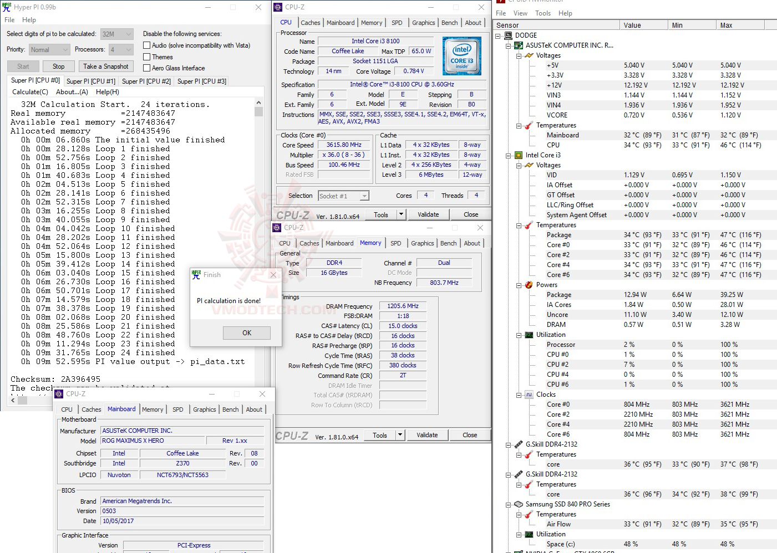Collapse the Intel Core i3 tree node
The width and height of the screenshot is (777, 553).
click(x=509, y=155)
